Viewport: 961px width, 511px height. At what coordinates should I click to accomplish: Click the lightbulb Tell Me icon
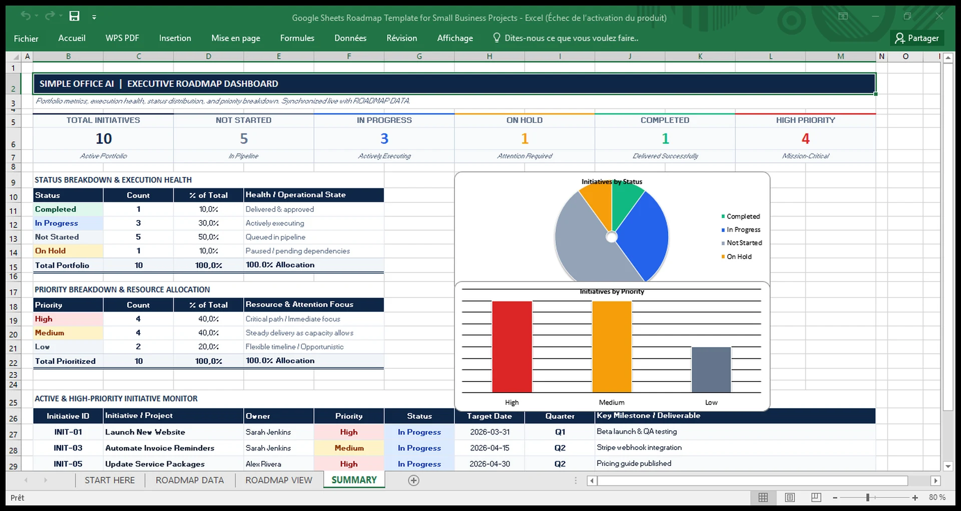click(497, 38)
